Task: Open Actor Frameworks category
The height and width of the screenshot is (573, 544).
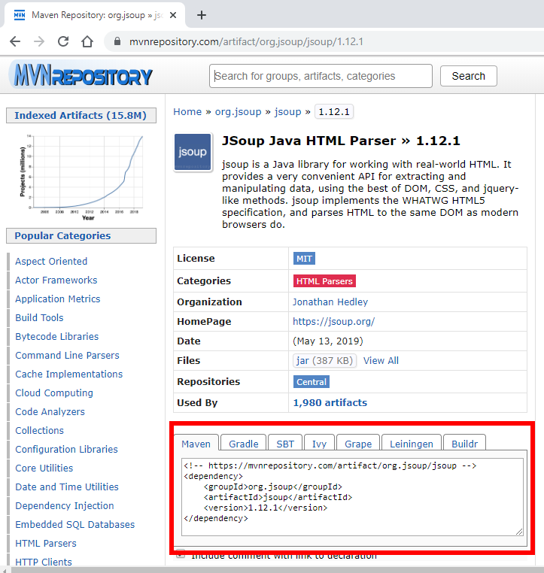Action: coord(56,280)
